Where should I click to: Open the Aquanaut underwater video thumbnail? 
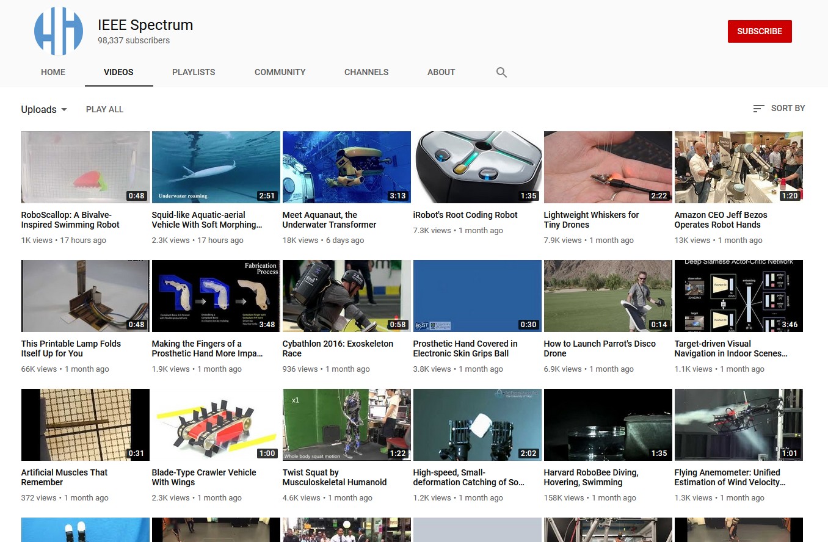pyautogui.click(x=347, y=167)
